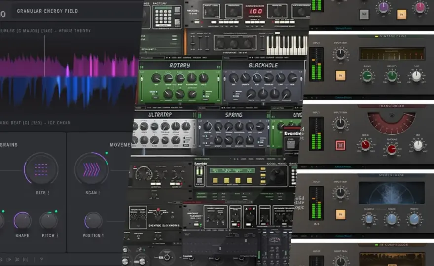Open Default Preset bar above Transformer
Screen dimensions: 434x266
coord(343,98)
